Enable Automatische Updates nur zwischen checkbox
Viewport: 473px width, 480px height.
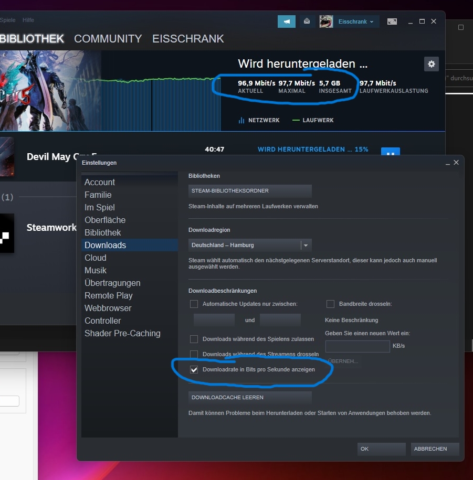(x=194, y=304)
